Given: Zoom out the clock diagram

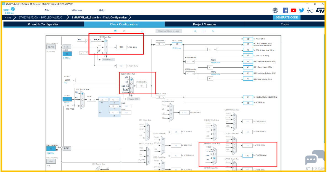Looking at the screenshot, I should click(x=213, y=31).
